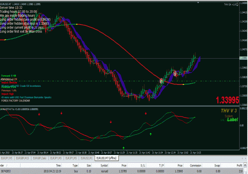Screen dimensions: 248x174
Task: Click the highlighted current price on the price scale
Action: point(243,58)
